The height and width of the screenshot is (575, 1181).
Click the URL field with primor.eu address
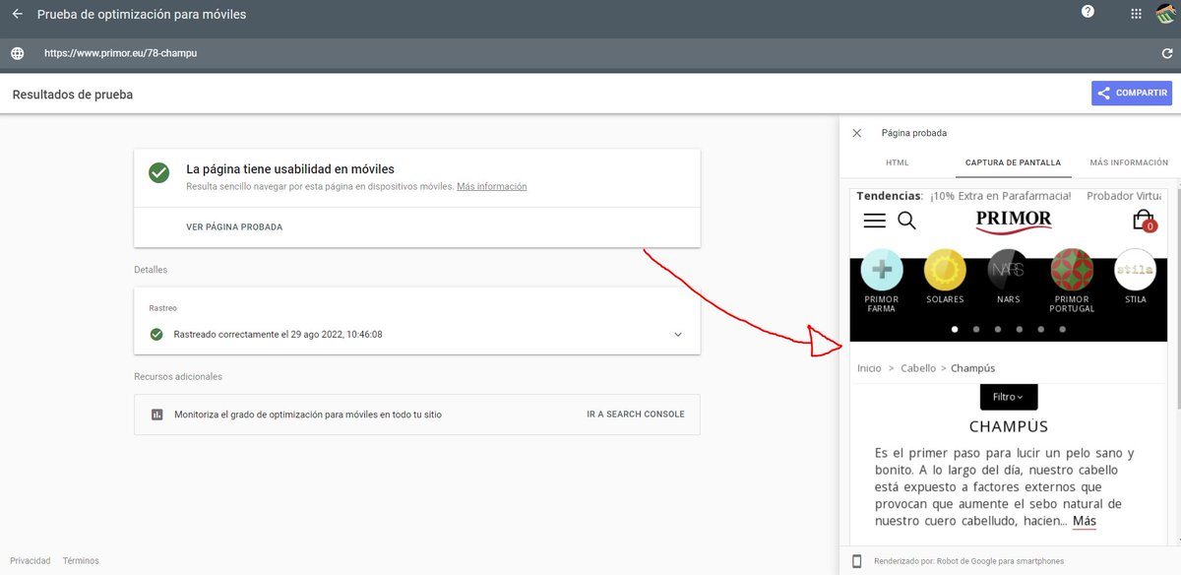(x=120, y=53)
